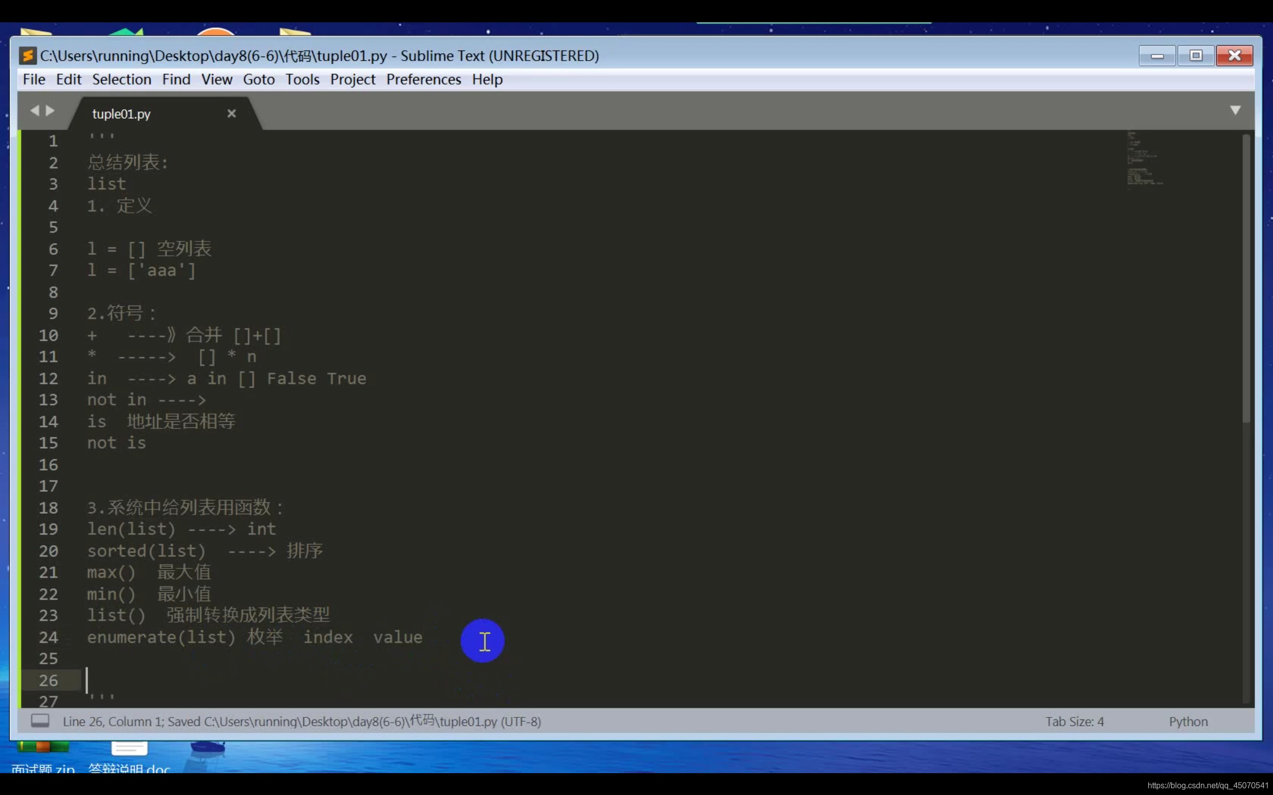
Task: Open the File menu
Action: 34,79
